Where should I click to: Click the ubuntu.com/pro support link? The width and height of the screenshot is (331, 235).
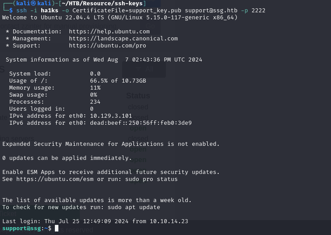(x=108, y=46)
